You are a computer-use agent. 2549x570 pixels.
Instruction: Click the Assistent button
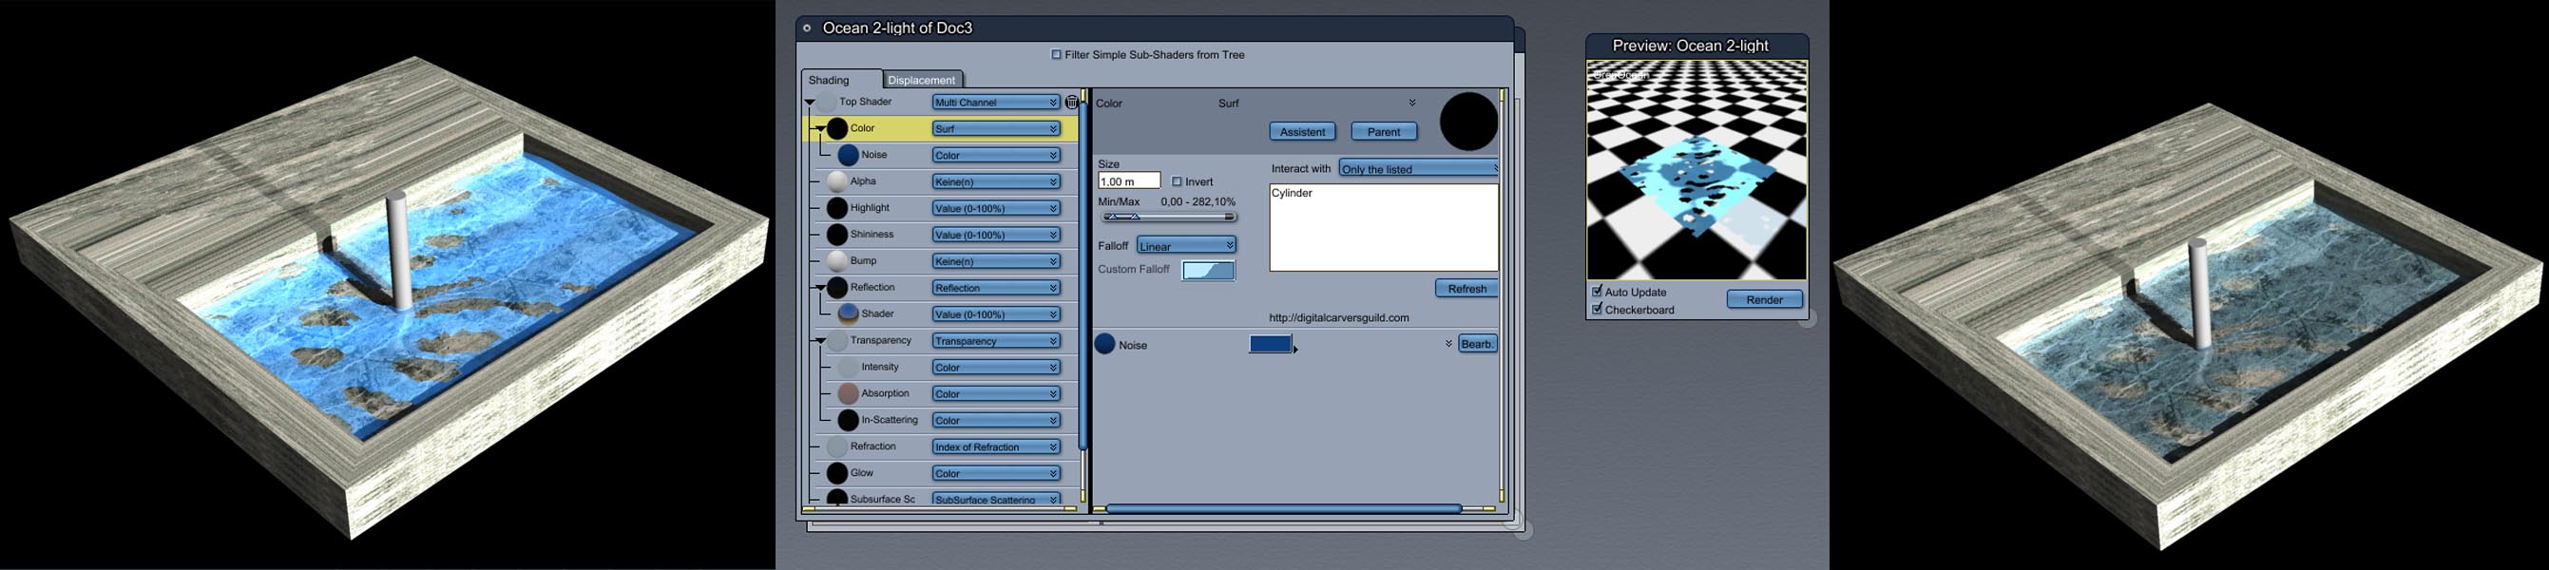1302,132
